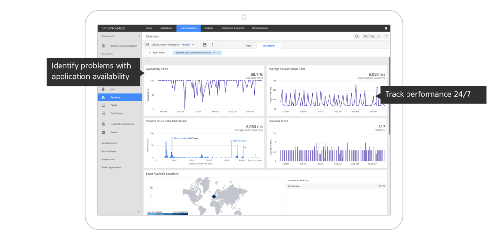Screen dimensions: 488x240
Task: Zoom in on the locations map
Action: coord(151,196)
